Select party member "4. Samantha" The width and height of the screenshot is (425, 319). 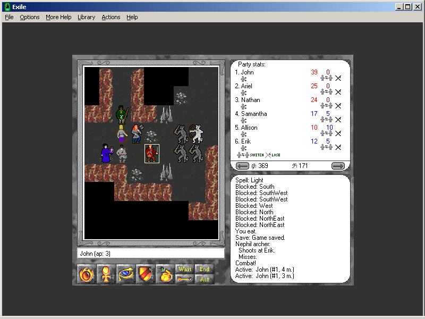[x=251, y=114]
